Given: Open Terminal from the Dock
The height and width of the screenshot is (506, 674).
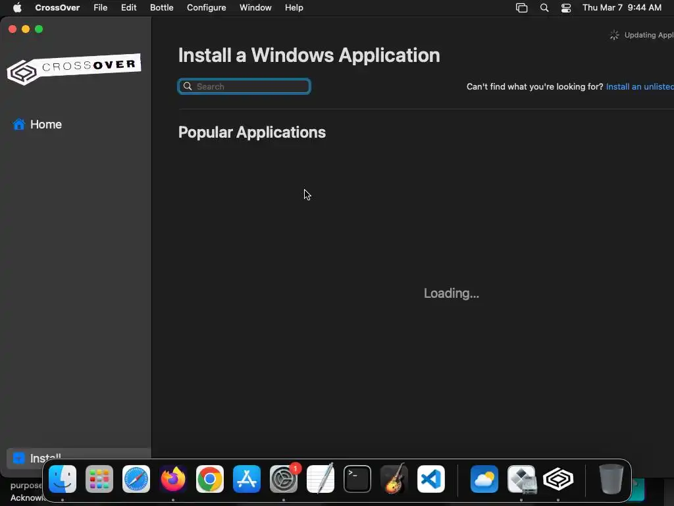Looking at the screenshot, I should (x=357, y=479).
